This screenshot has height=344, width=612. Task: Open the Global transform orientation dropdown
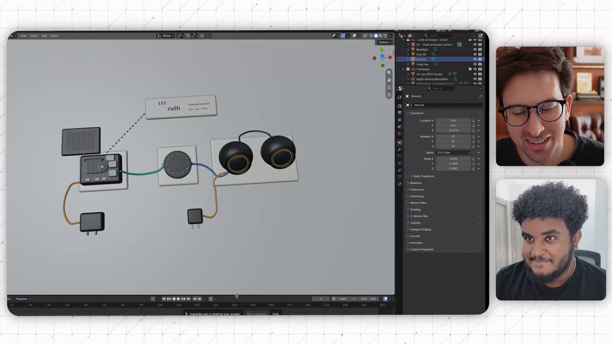tap(166, 36)
